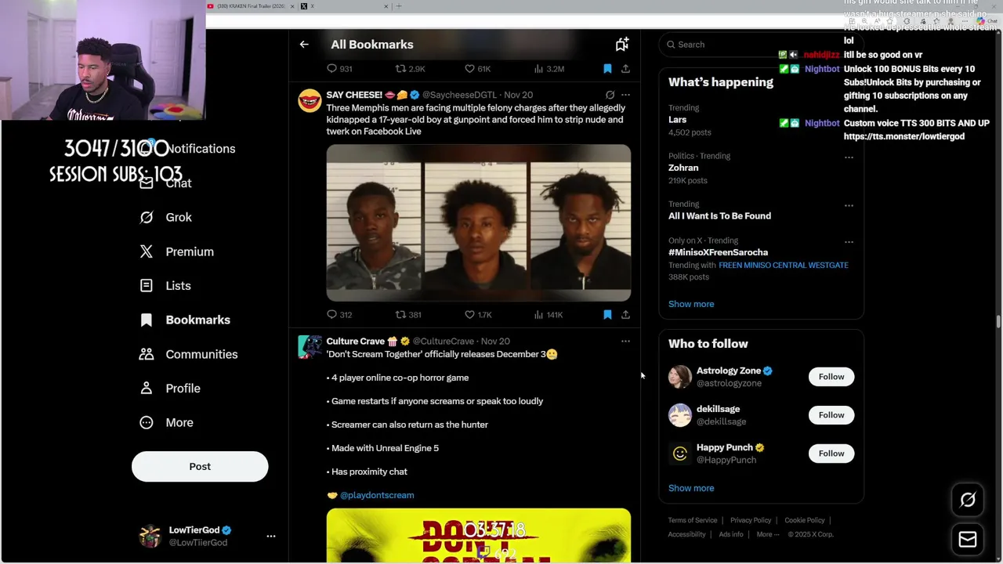Open @CultureCrave handle link
The image size is (1003, 564).
[x=444, y=342]
